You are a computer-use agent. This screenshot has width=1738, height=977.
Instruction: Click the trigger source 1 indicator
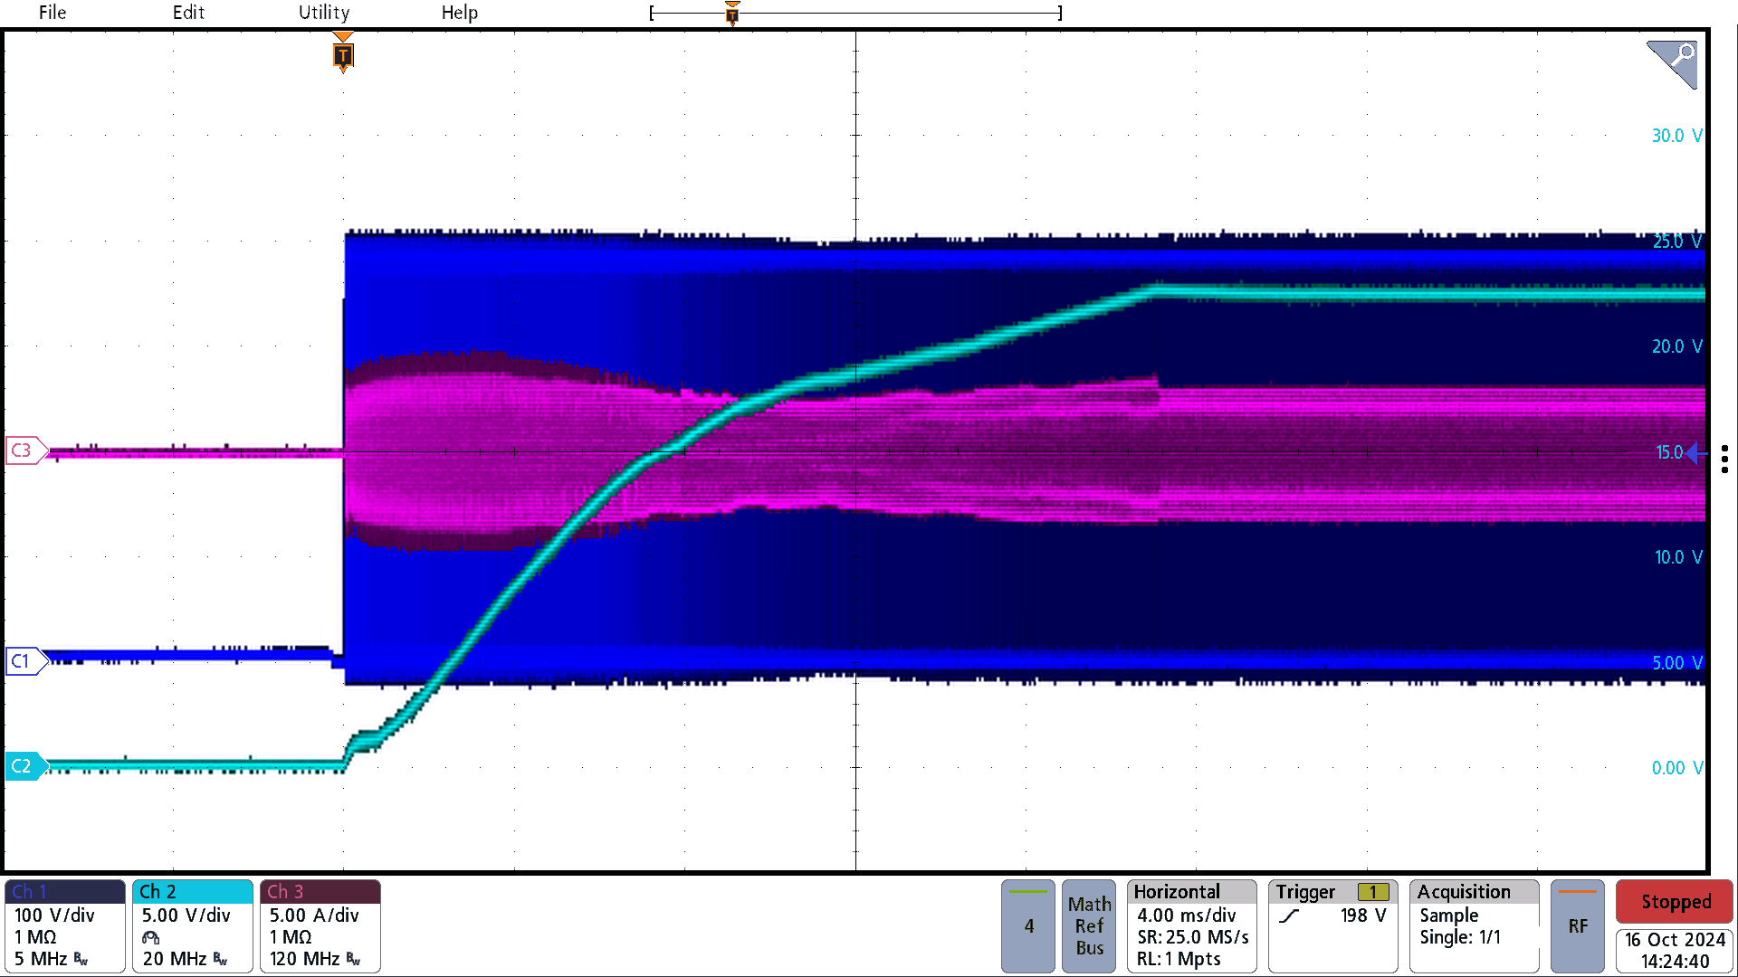[x=1372, y=892]
